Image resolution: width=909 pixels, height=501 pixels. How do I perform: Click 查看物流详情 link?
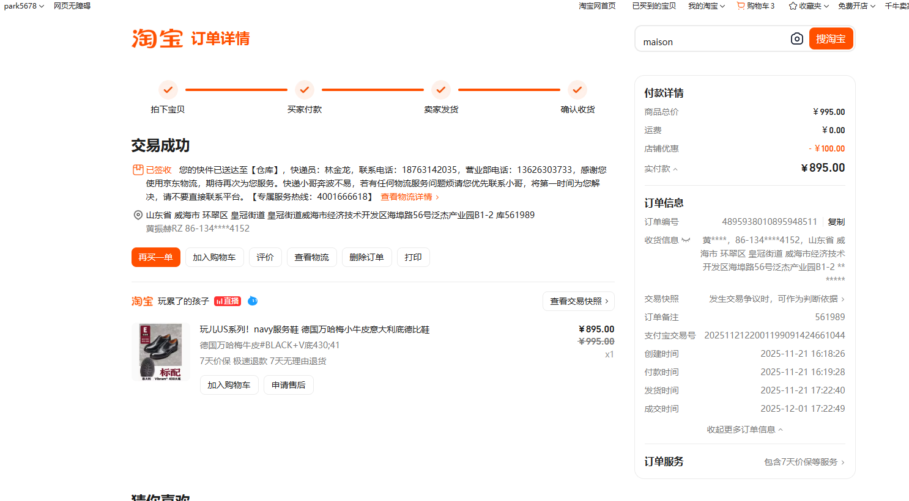(x=409, y=197)
